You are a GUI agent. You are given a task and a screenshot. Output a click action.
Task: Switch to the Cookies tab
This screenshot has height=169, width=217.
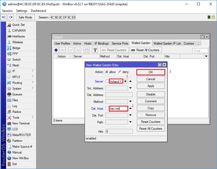tap(189, 43)
